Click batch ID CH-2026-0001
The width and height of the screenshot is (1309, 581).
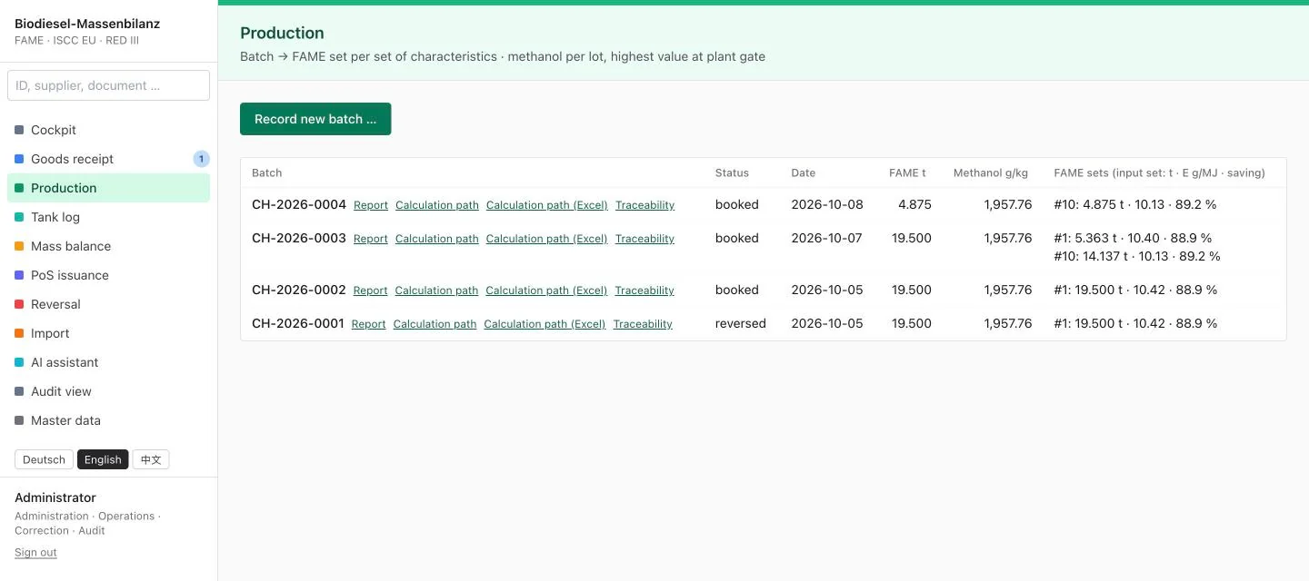(x=298, y=323)
